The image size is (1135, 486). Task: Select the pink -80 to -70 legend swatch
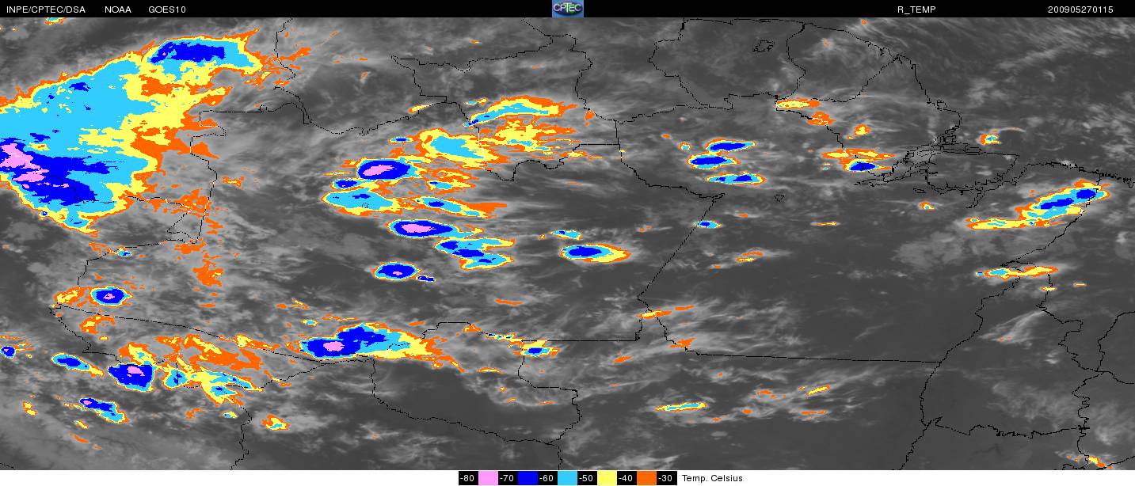click(488, 478)
